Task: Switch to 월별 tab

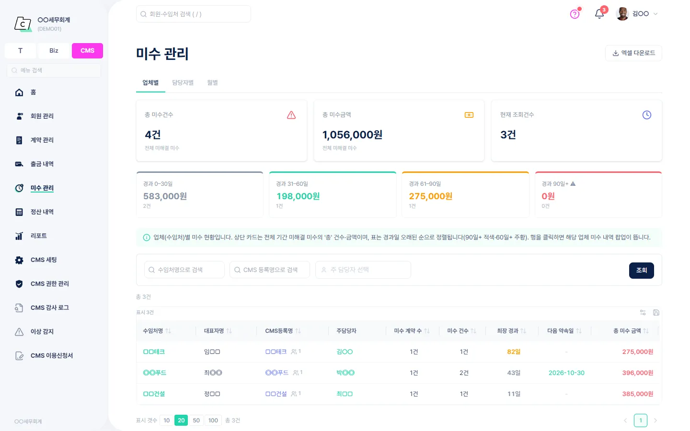Action: (212, 83)
